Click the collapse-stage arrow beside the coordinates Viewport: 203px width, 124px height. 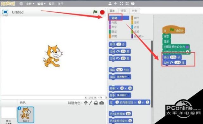[106, 98]
